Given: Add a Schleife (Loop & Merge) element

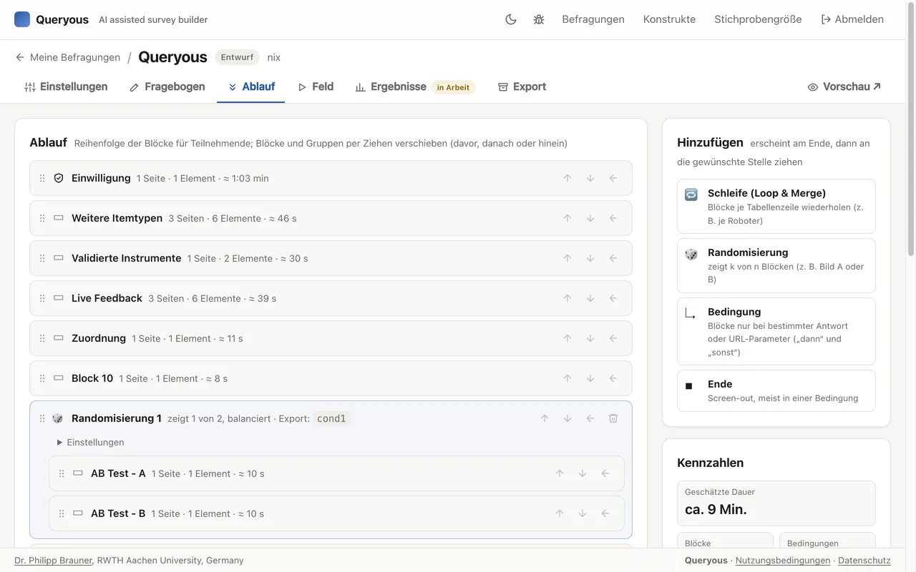Looking at the screenshot, I should coord(776,206).
